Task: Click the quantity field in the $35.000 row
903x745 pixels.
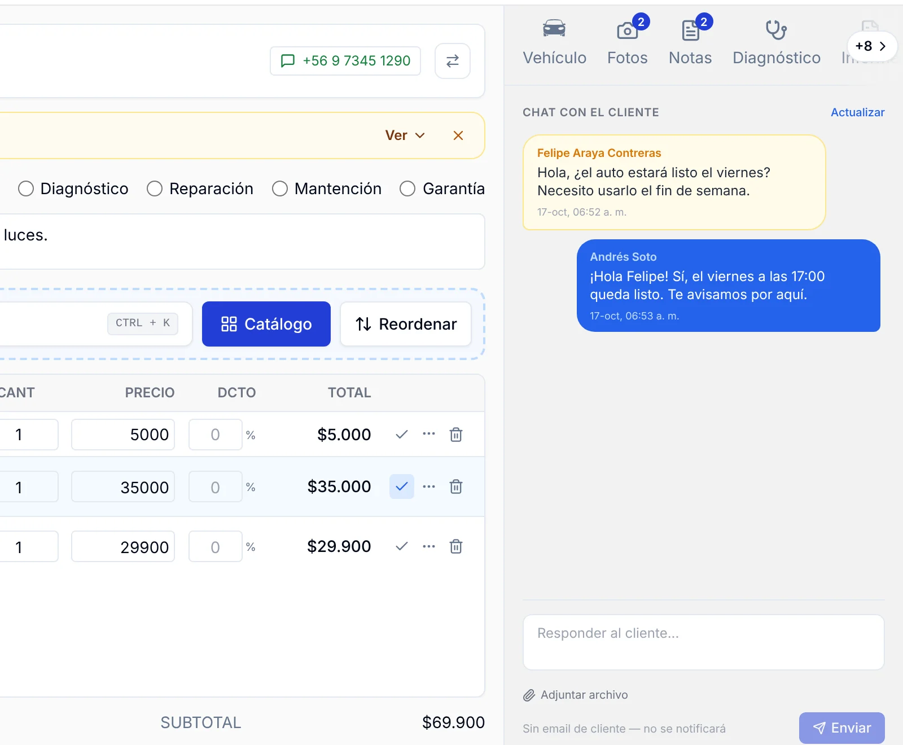Action: (28, 487)
